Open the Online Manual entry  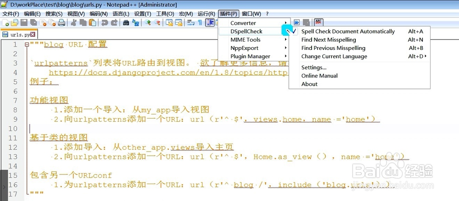point(359,76)
